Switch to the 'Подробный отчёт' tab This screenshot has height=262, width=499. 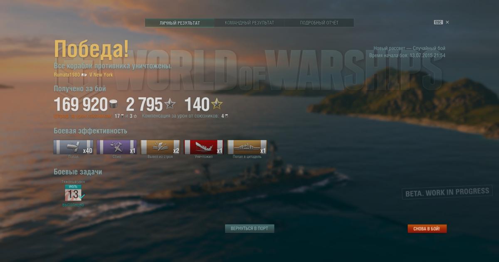(319, 23)
